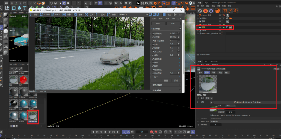Expand the 辉光与炫光 bloom and glare section
281x139 pixels.
[x=152, y=85]
